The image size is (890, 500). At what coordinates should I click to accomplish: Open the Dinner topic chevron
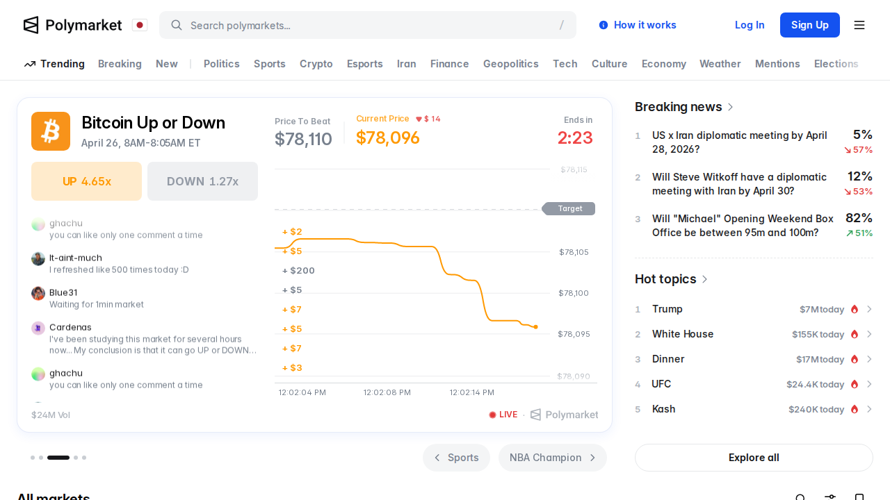point(869,359)
